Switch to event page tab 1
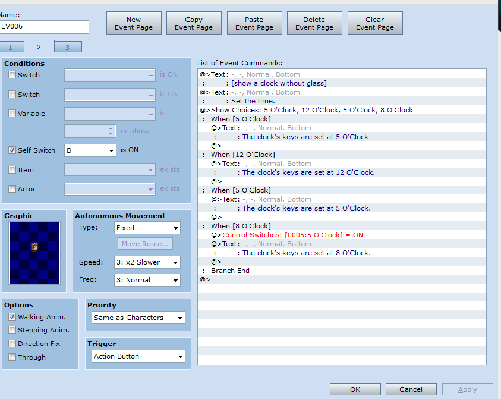Image resolution: width=501 pixels, height=399 pixels. pos(11,48)
